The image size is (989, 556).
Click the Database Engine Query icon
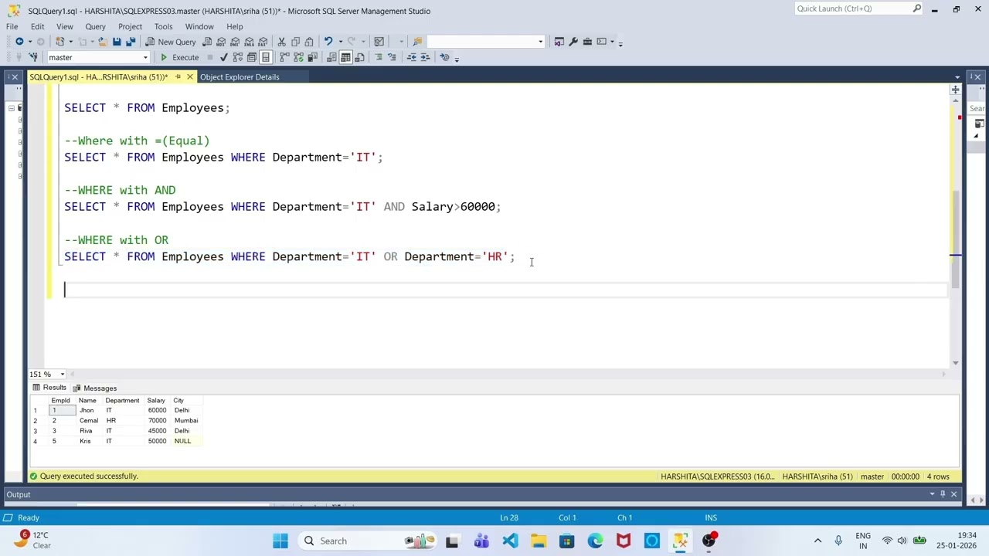pos(207,42)
